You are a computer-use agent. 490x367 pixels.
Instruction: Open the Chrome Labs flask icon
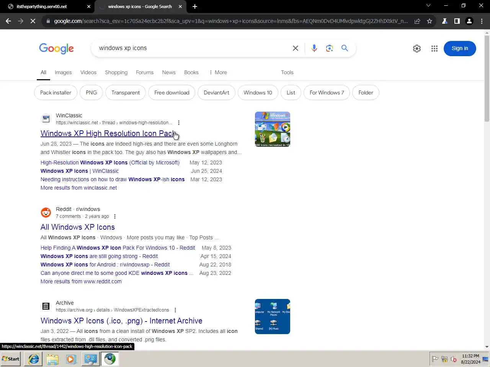(x=444, y=21)
